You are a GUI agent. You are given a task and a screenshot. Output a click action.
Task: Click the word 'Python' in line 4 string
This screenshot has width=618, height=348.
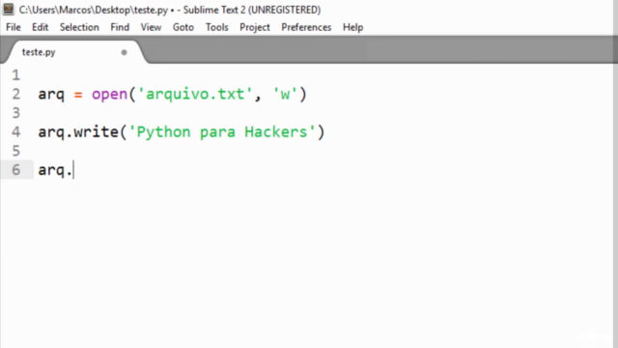tap(163, 132)
